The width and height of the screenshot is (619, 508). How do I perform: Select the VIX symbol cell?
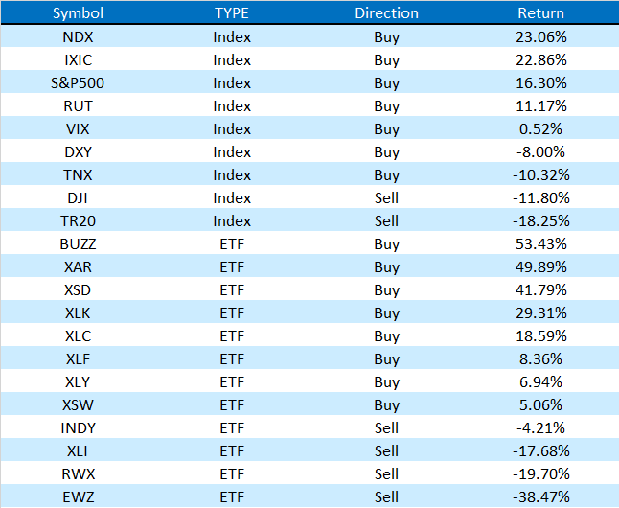(78, 128)
